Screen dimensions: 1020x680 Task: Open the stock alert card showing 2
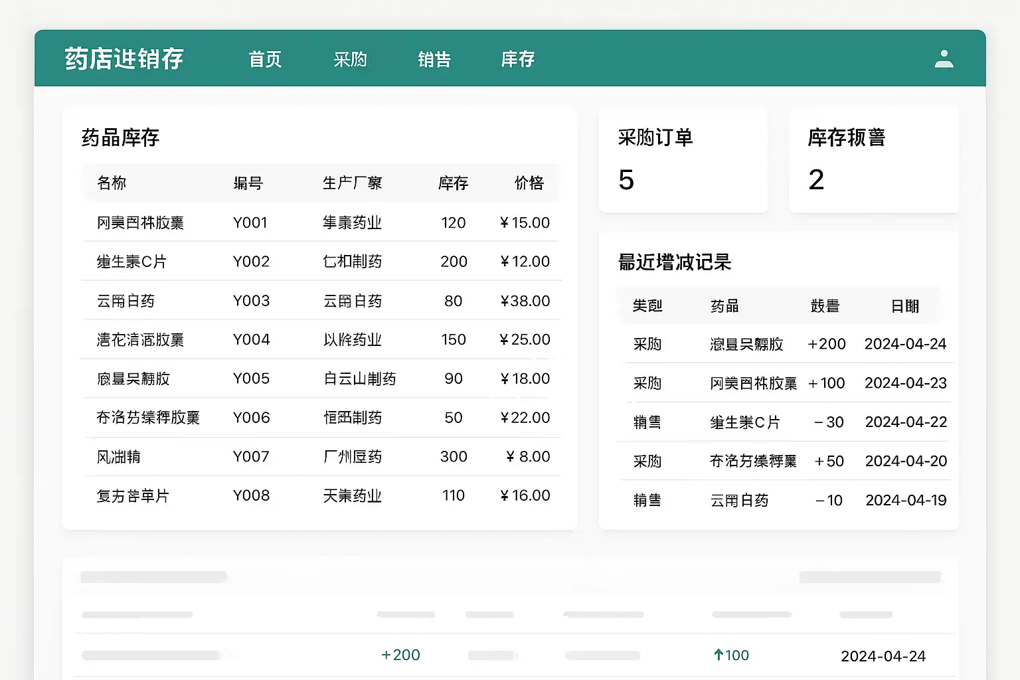point(873,159)
